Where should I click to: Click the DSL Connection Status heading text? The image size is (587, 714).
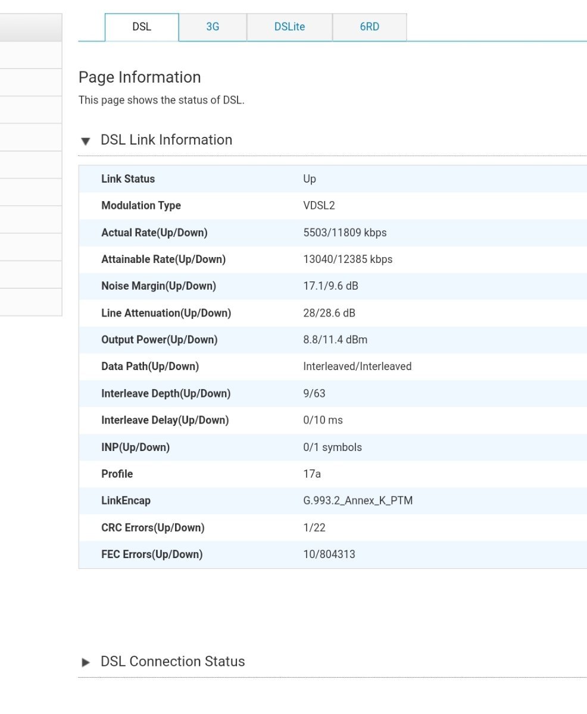(x=173, y=662)
